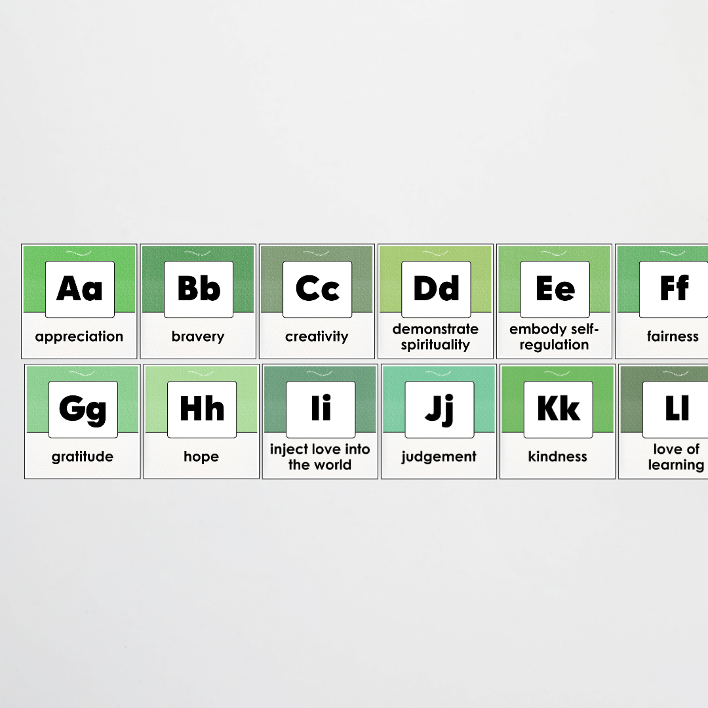This screenshot has width=708, height=708.
Task: Click the inject love into the world text
Action: coord(320,457)
